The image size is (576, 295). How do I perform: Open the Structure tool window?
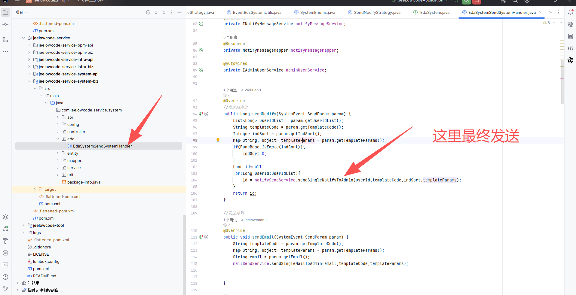(x=5, y=40)
